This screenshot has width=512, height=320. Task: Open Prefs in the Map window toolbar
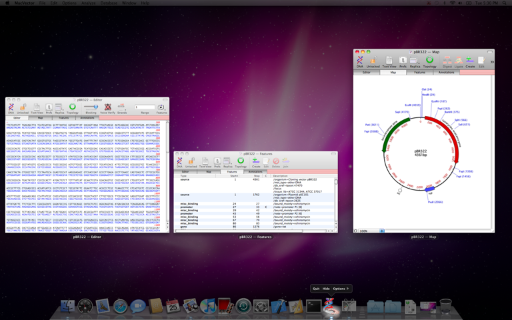(403, 61)
